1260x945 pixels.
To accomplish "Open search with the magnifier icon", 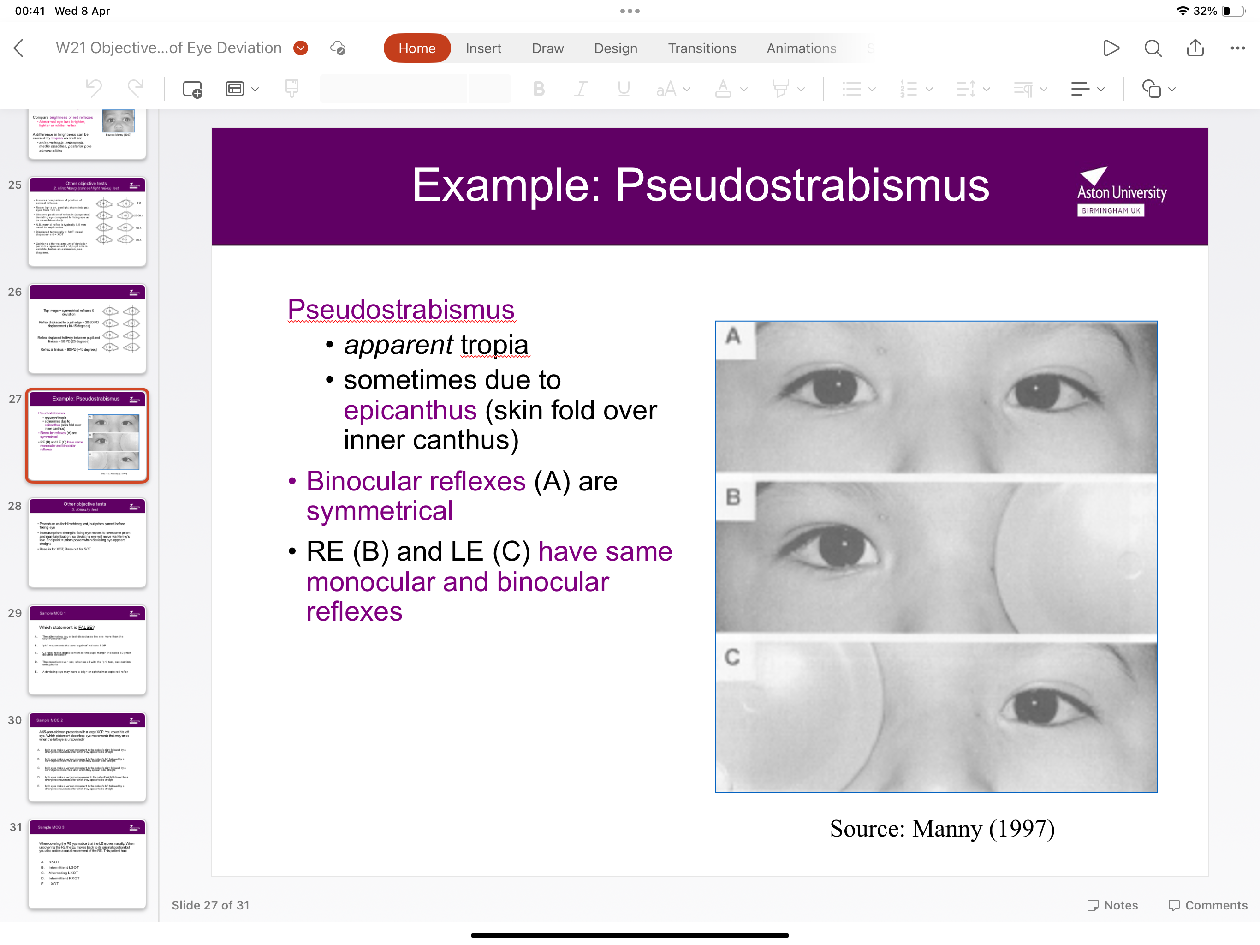I will click(1153, 48).
